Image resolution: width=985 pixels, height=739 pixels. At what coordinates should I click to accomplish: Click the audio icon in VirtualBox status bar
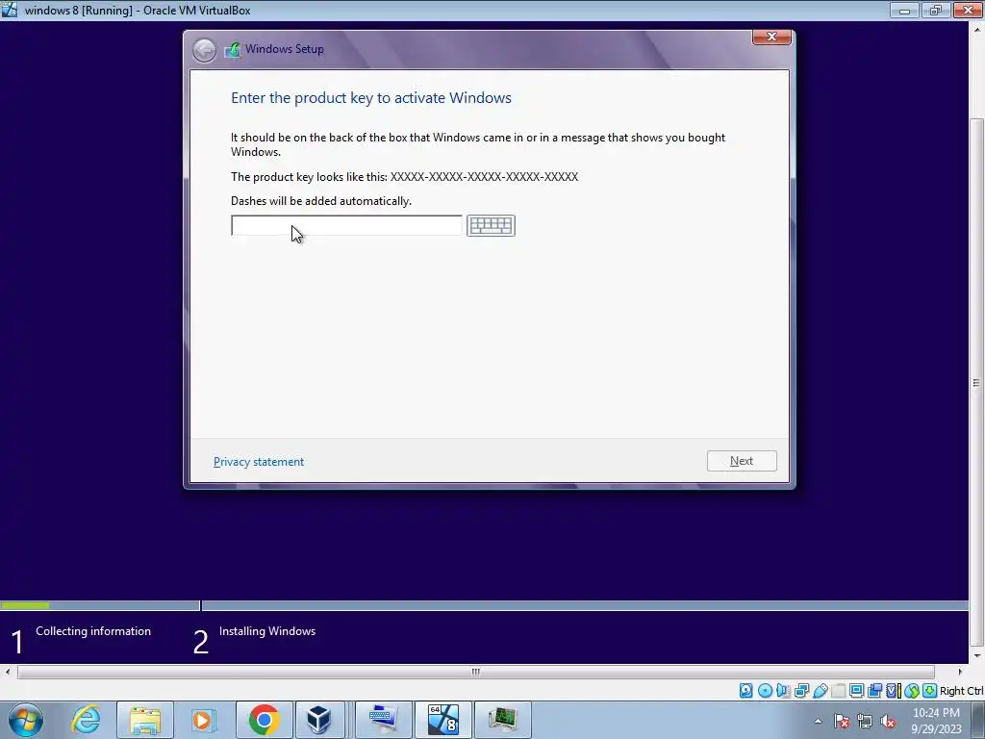[783, 691]
